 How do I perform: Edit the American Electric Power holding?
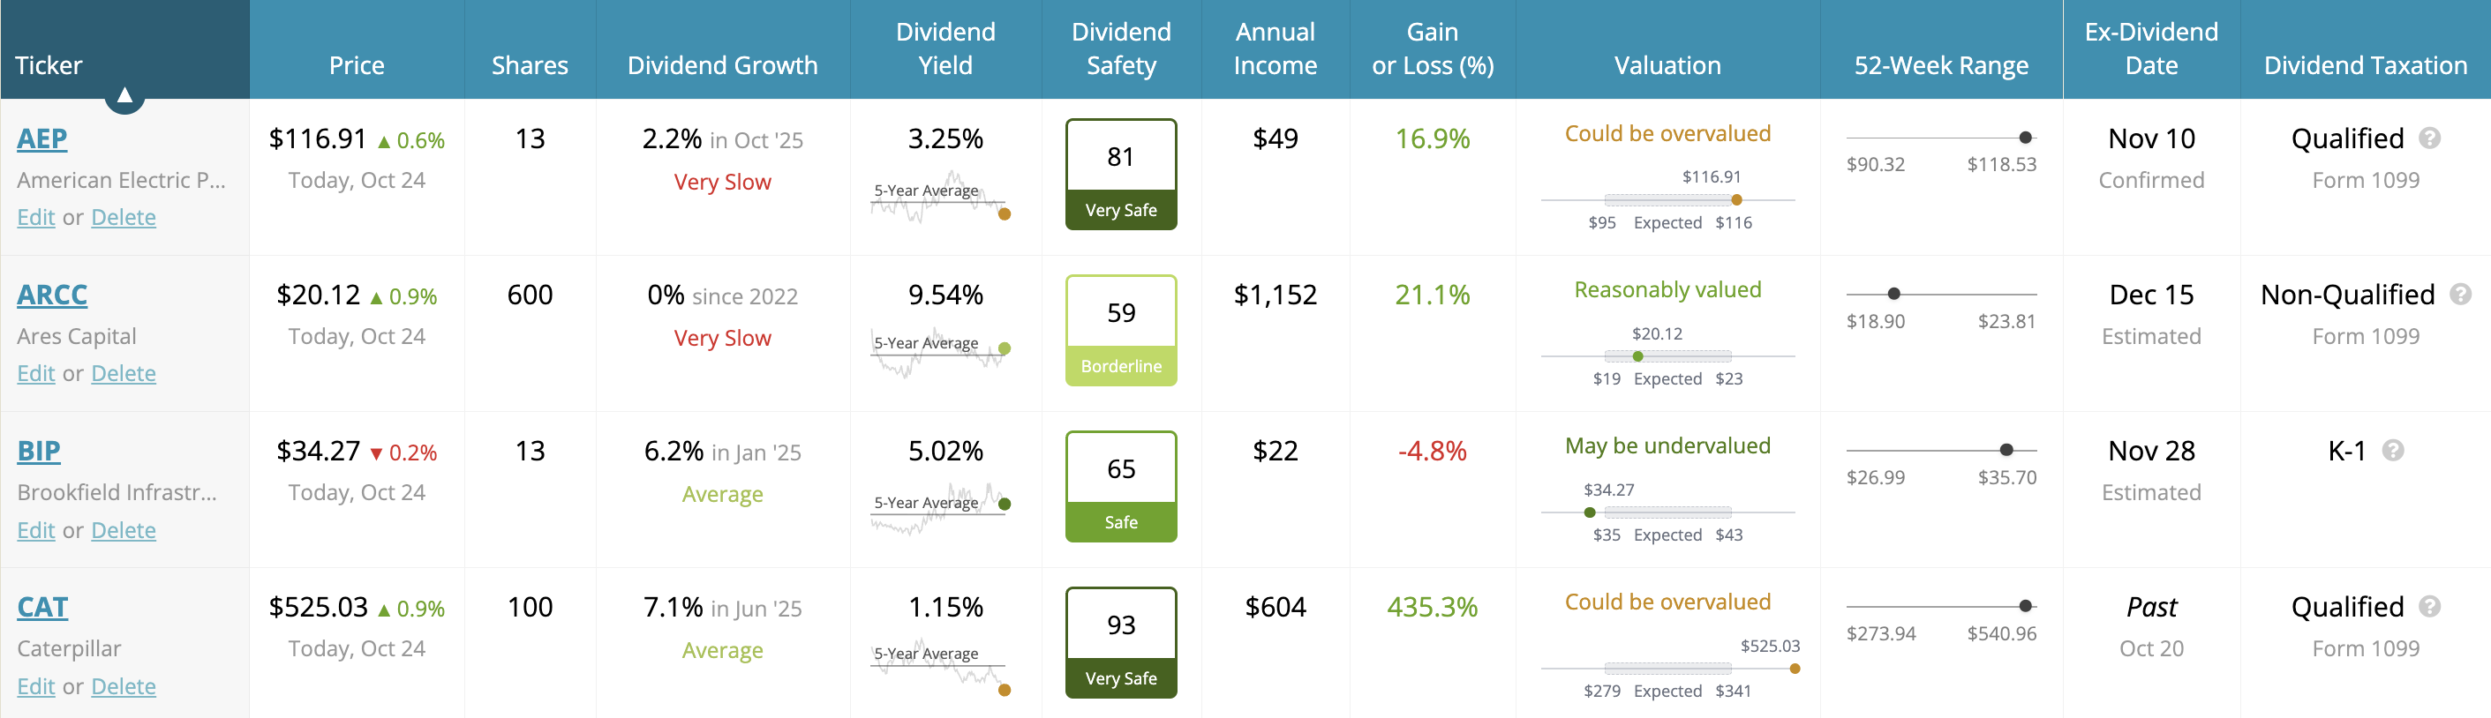[x=34, y=216]
